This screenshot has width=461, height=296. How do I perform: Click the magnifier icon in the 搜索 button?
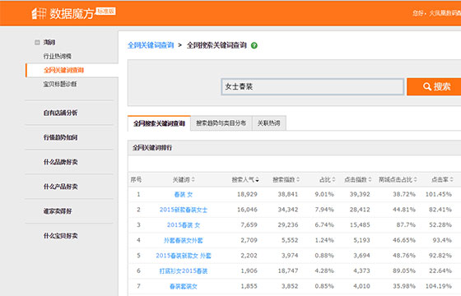click(427, 86)
